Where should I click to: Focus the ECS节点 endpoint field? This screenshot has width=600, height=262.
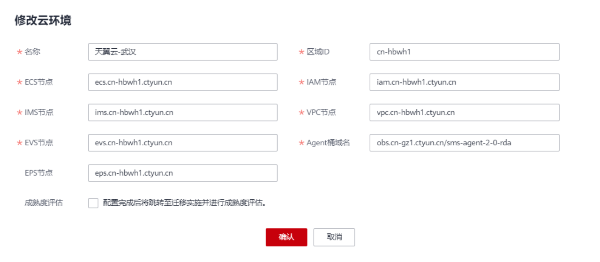[x=182, y=82]
